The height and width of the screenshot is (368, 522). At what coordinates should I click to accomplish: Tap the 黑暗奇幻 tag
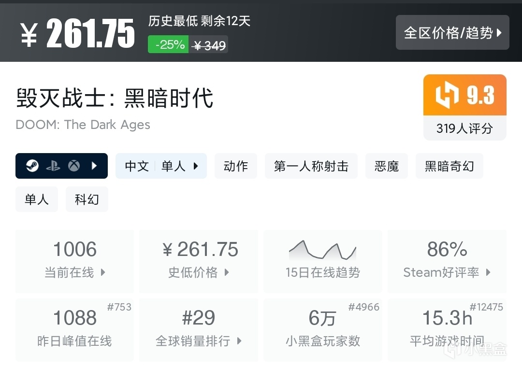pos(449,166)
